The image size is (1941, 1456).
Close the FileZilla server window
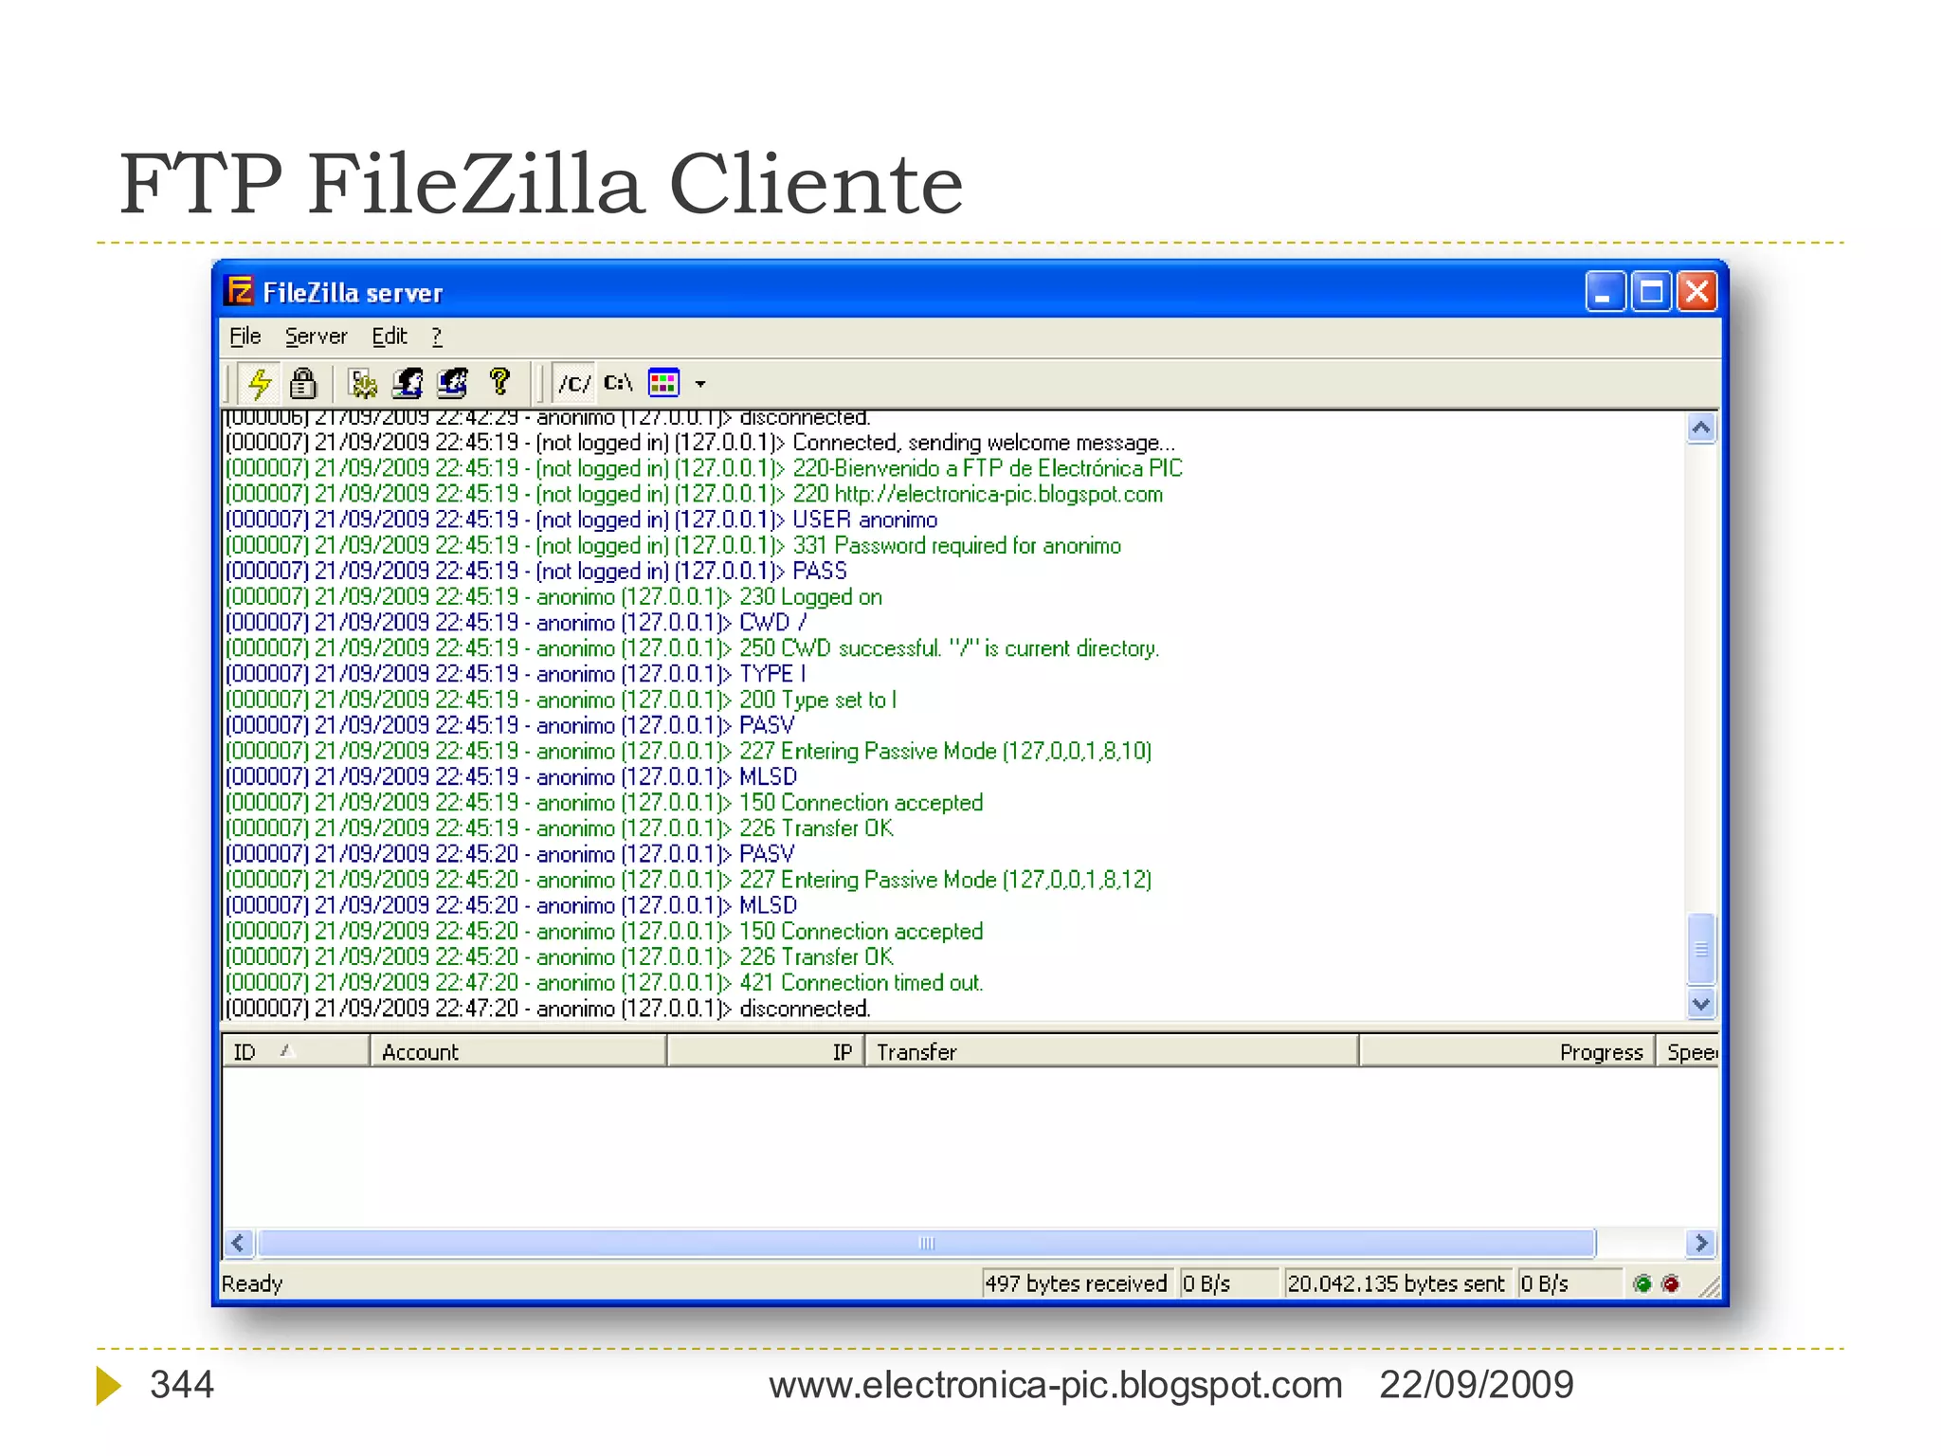(1696, 292)
